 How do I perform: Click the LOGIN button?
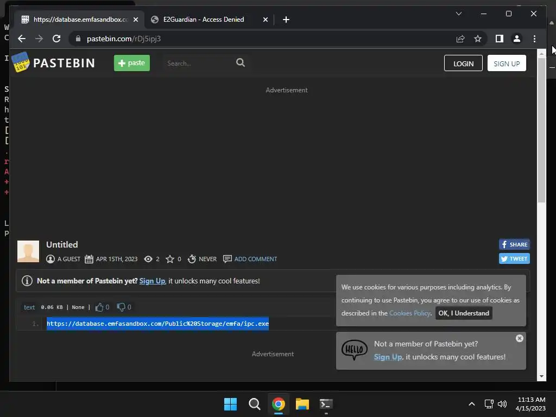click(463, 63)
